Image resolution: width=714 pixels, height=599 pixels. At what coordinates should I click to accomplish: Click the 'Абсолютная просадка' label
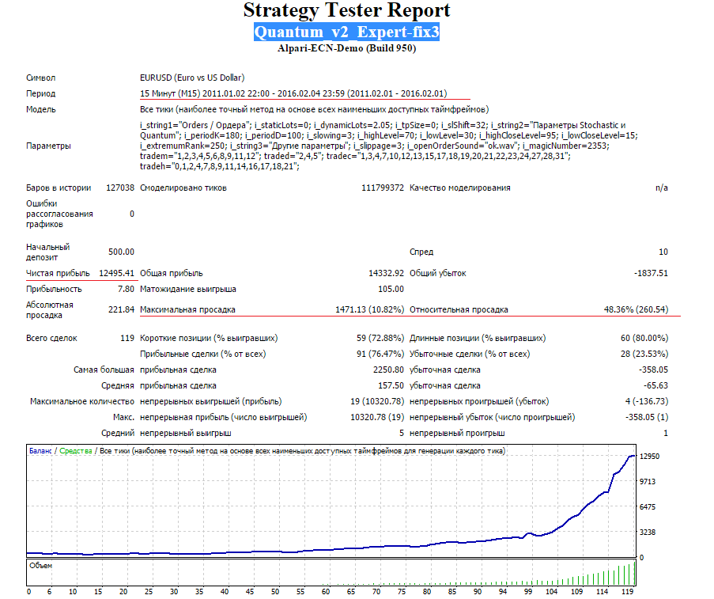tap(50, 310)
